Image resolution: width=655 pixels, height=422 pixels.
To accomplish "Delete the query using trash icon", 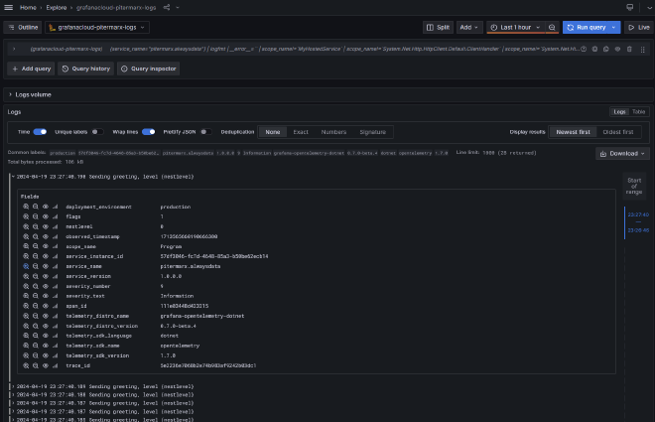I will click(628, 49).
